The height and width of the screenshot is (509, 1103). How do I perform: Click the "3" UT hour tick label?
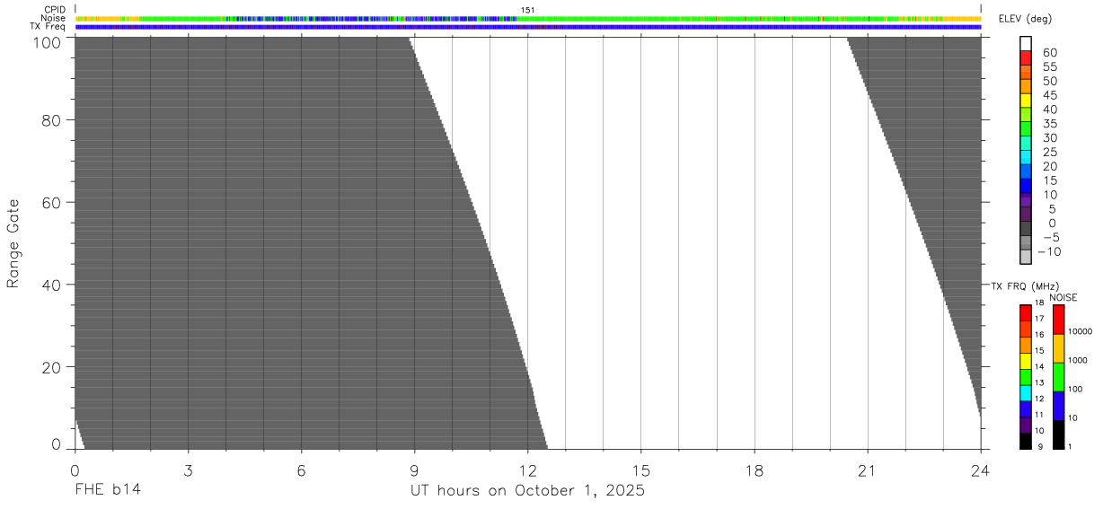pos(188,470)
